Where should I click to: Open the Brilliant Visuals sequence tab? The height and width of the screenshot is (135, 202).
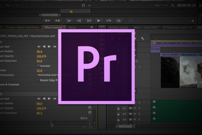click(118, 27)
